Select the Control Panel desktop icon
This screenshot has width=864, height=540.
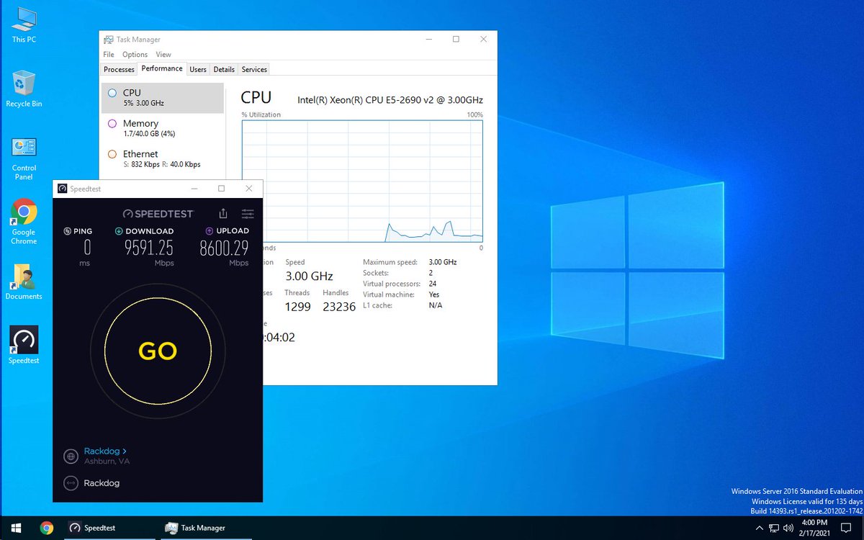point(24,158)
